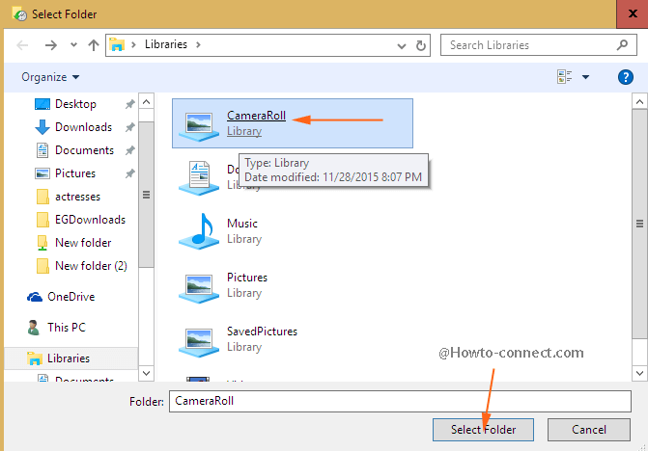Image resolution: width=648 pixels, height=451 pixels.
Task: Open the Organize menu
Action: [x=50, y=77]
